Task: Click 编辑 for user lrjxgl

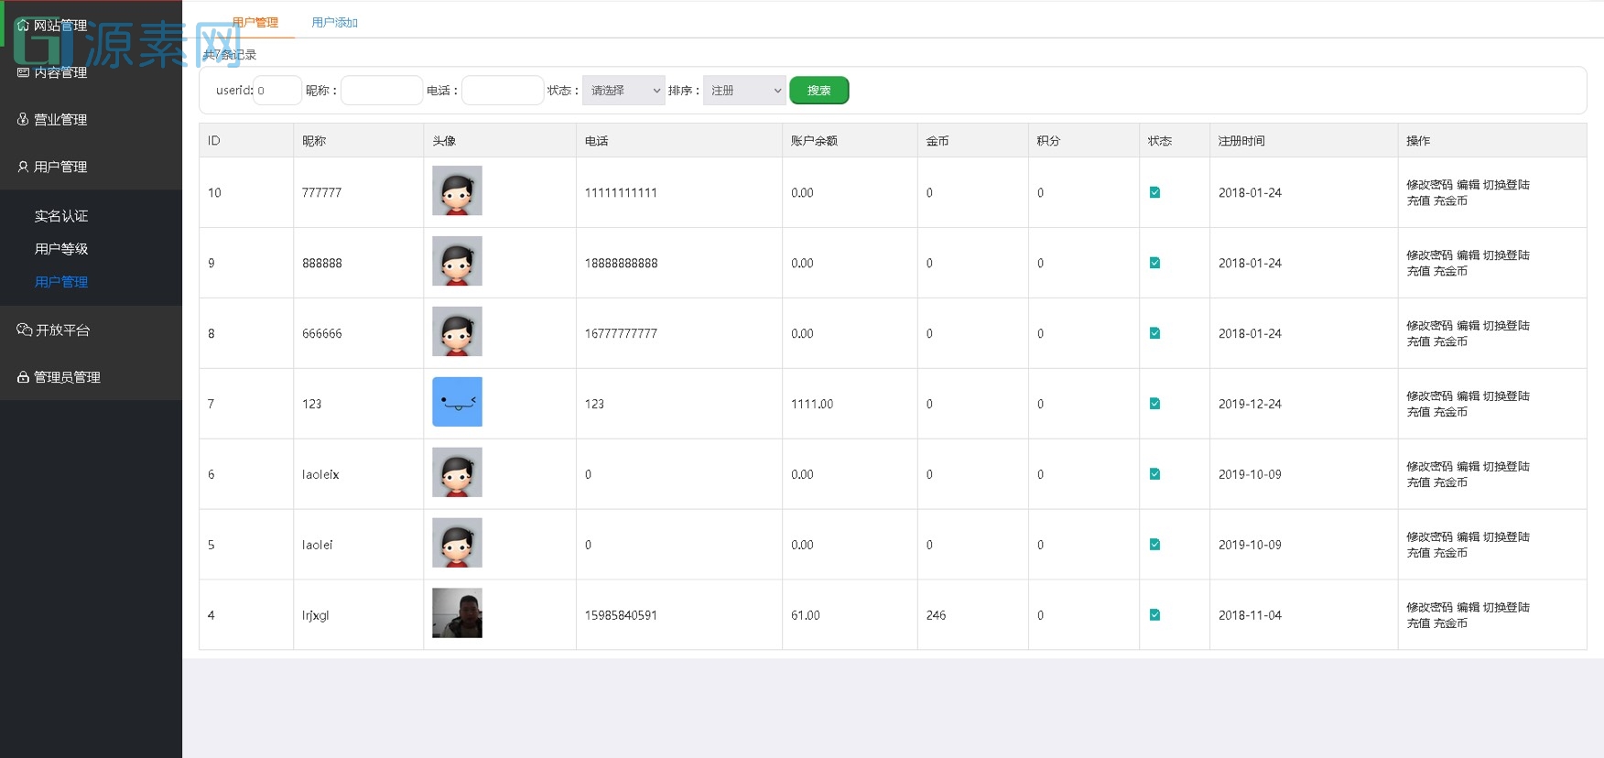Action: pyautogui.click(x=1468, y=608)
